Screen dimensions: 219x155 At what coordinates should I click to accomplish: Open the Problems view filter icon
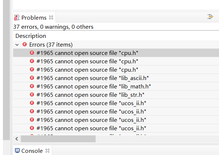click(x=210, y=17)
